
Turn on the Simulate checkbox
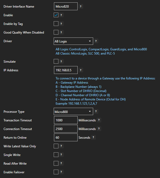pyautogui.click(x=56, y=61)
